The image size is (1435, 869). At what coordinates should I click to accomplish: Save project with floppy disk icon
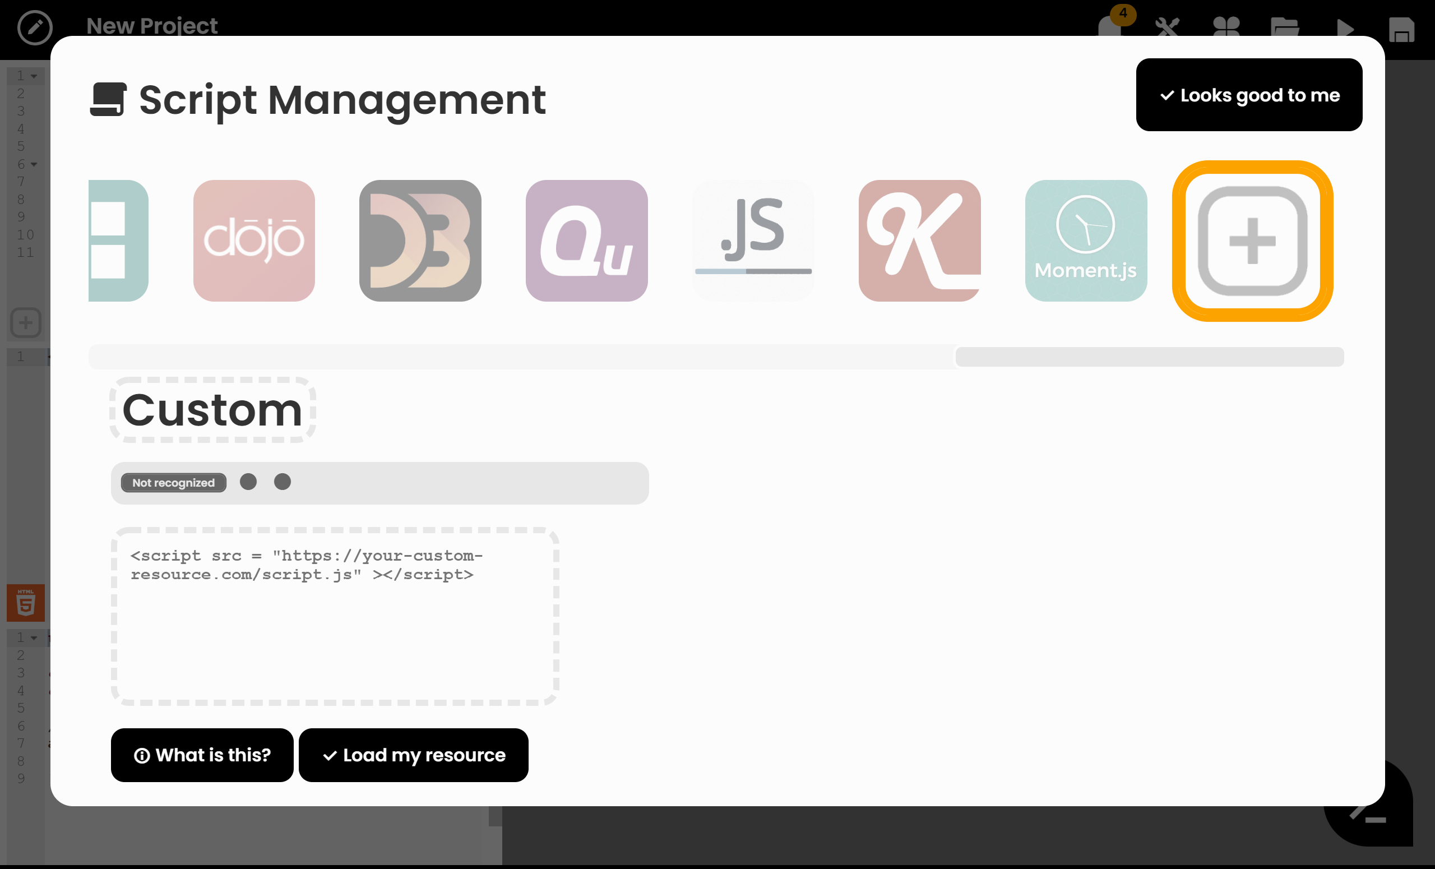[1402, 30]
